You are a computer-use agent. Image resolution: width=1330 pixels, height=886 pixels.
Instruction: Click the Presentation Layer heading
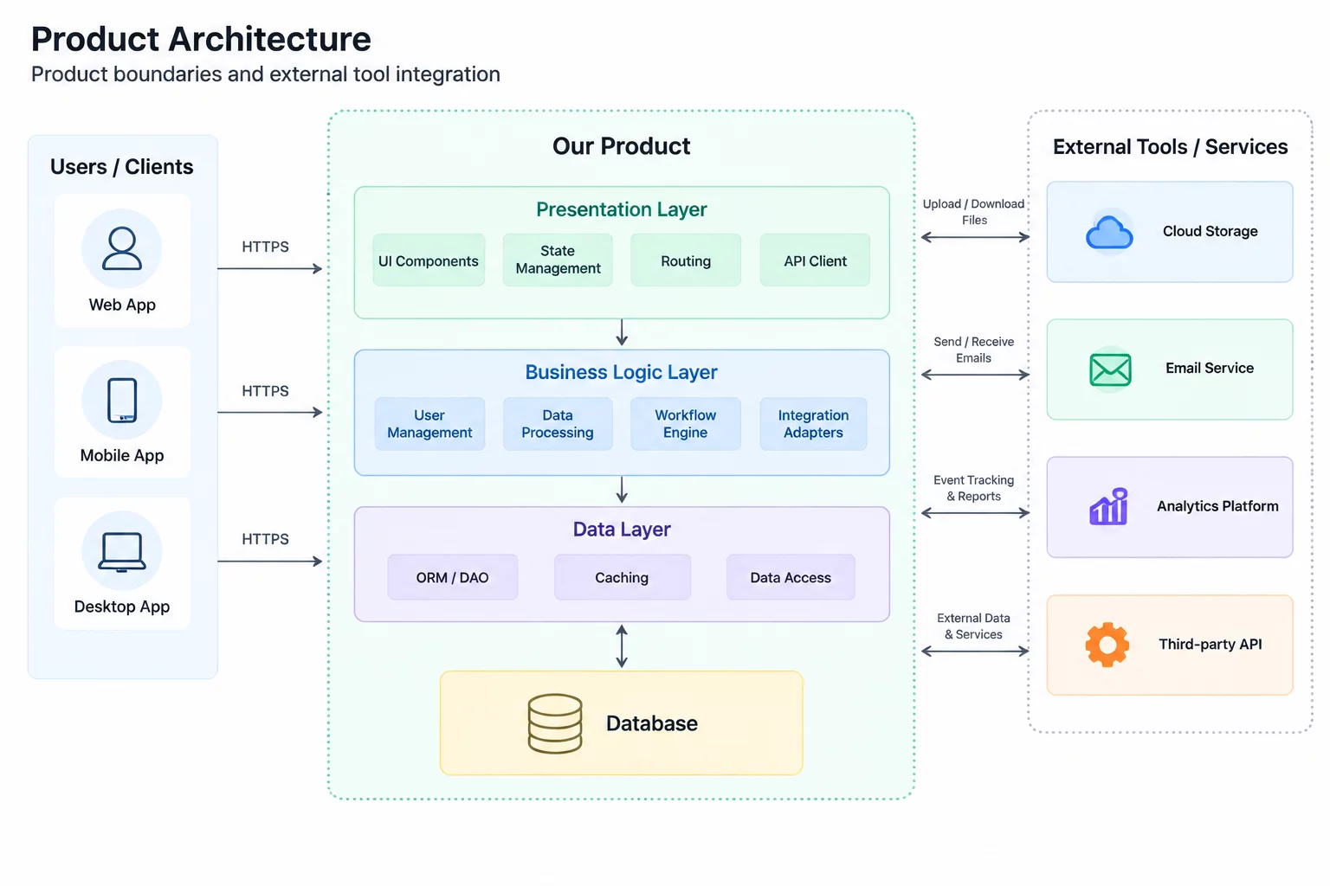(622, 209)
